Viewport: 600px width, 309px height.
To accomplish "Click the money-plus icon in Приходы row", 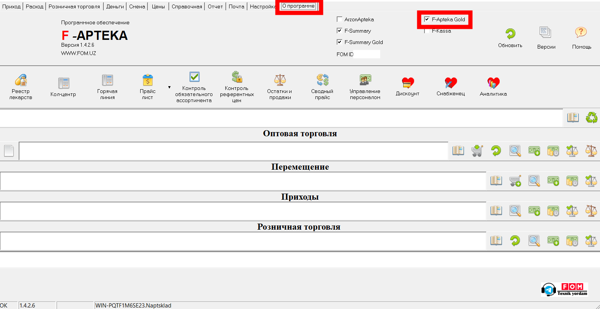I will 534,211.
